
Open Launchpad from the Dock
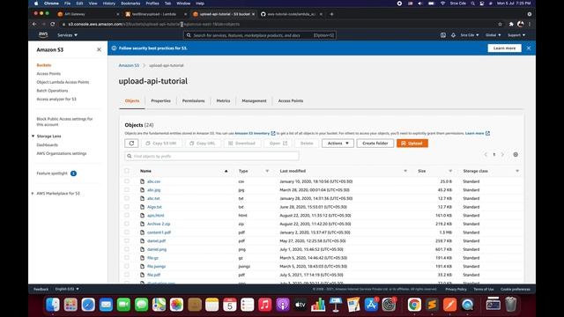(x=70, y=305)
